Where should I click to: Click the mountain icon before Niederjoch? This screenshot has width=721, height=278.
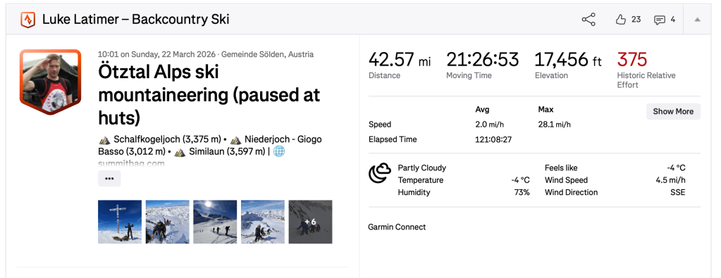236,139
